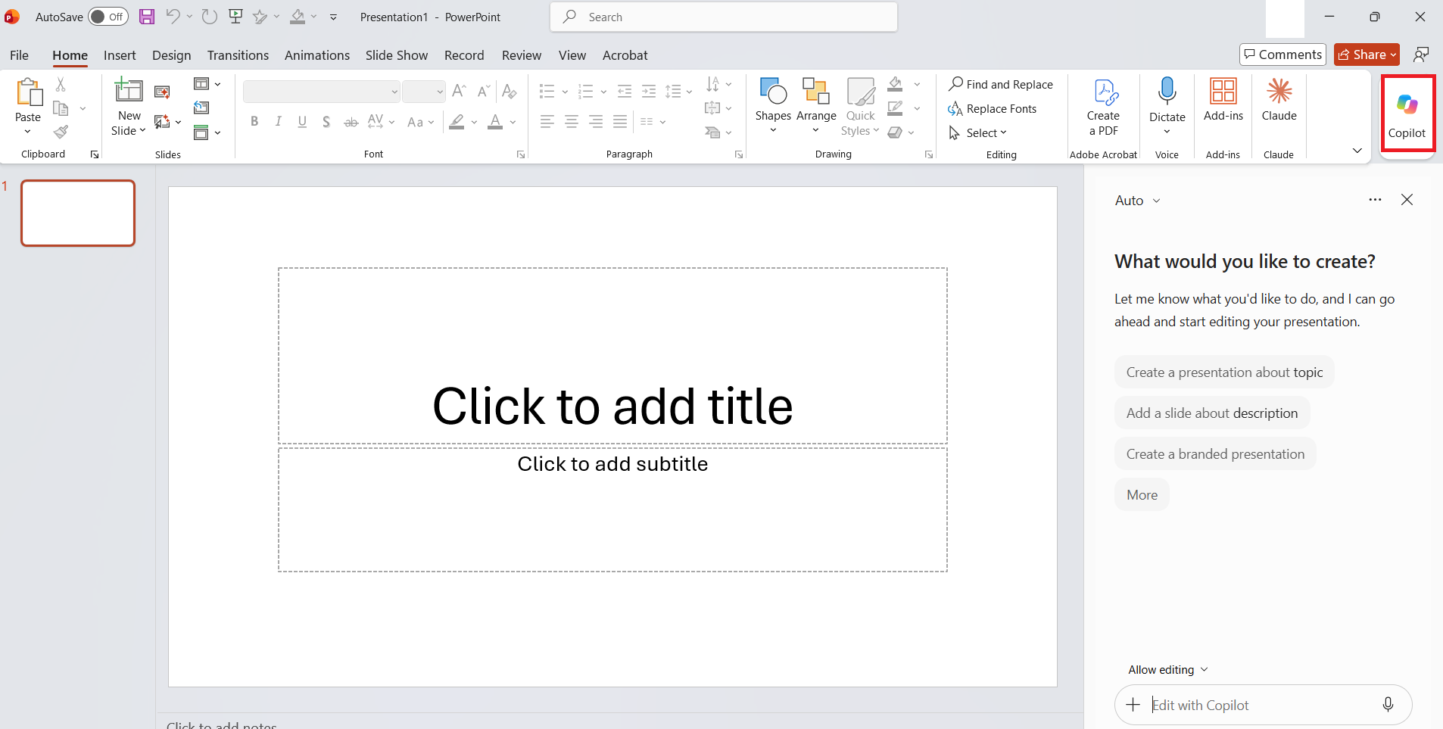Open the Select dropdown in the Editing group
This screenshot has height=729, width=1443.
pos(978,132)
